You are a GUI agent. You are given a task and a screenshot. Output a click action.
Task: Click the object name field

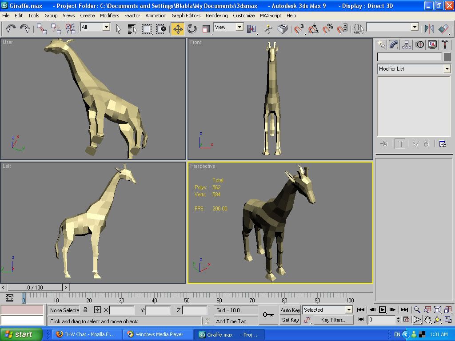click(x=409, y=57)
